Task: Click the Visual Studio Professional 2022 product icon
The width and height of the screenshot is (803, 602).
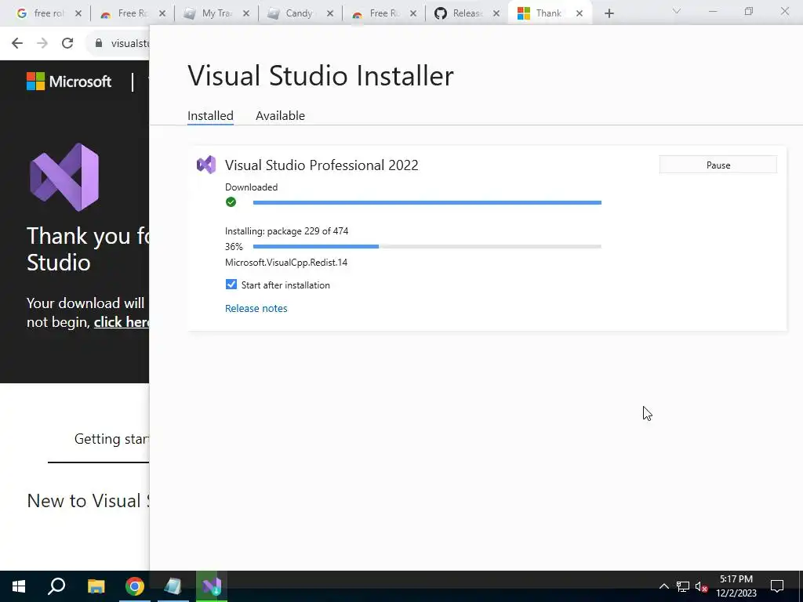Action: pos(206,165)
